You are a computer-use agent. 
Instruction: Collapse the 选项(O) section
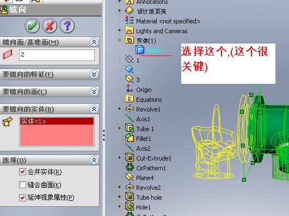[94, 160]
